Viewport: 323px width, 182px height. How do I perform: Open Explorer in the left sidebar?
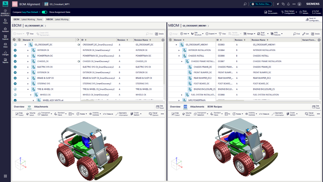pyautogui.click(x=5, y=37)
